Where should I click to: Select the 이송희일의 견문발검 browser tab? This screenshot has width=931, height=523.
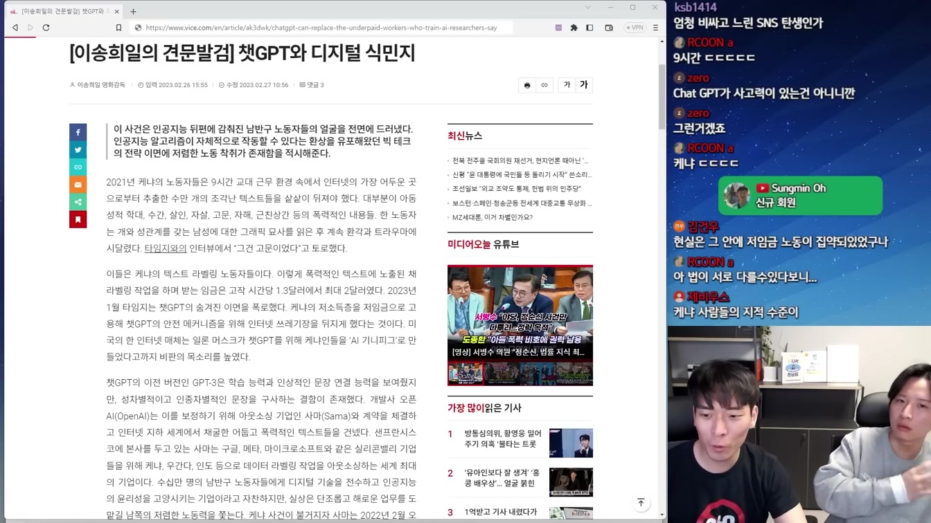[x=64, y=11]
